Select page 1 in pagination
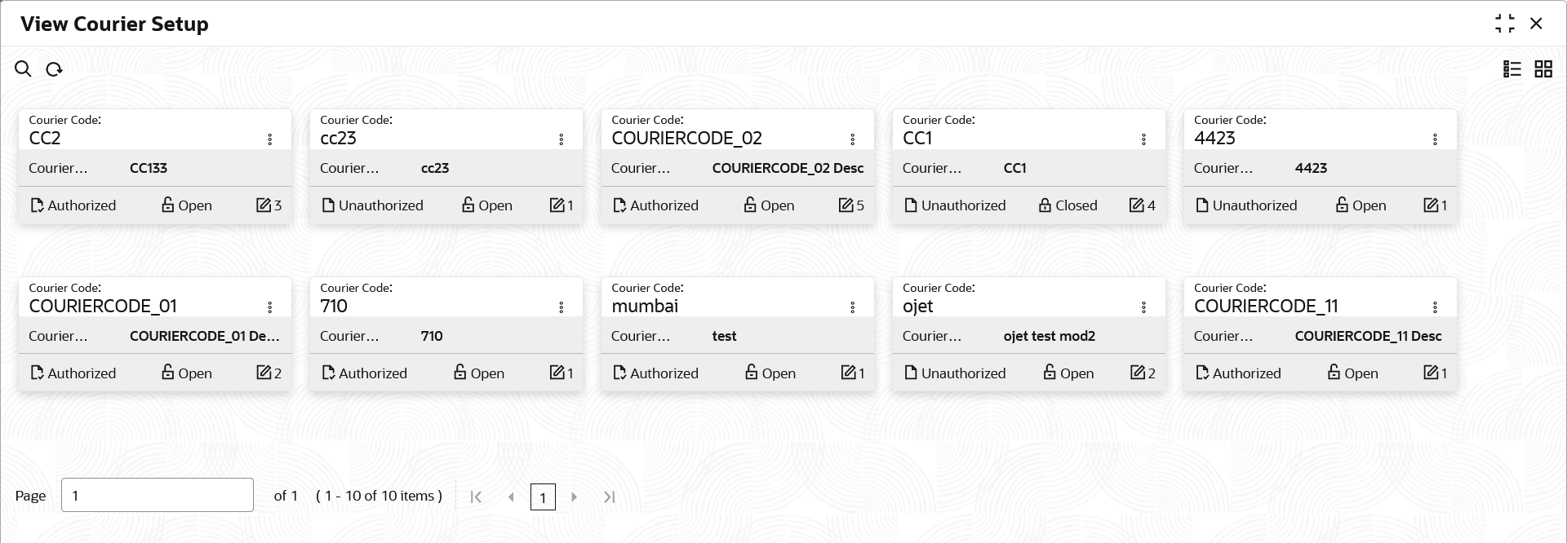 [543, 497]
